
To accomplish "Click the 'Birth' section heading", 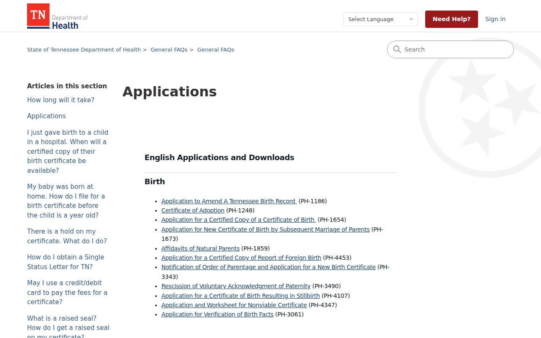I will click(155, 182).
